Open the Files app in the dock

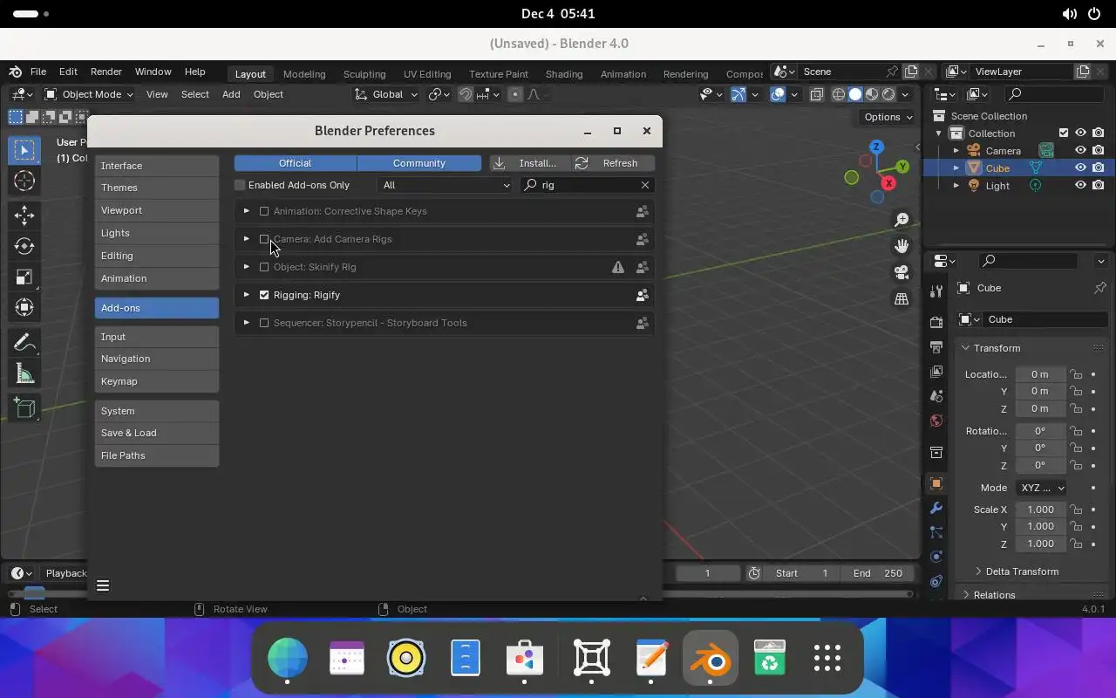click(x=466, y=659)
